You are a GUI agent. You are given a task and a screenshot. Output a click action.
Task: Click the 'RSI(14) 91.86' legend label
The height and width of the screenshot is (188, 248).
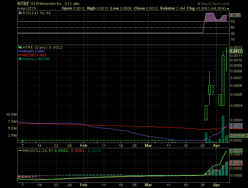37,13
